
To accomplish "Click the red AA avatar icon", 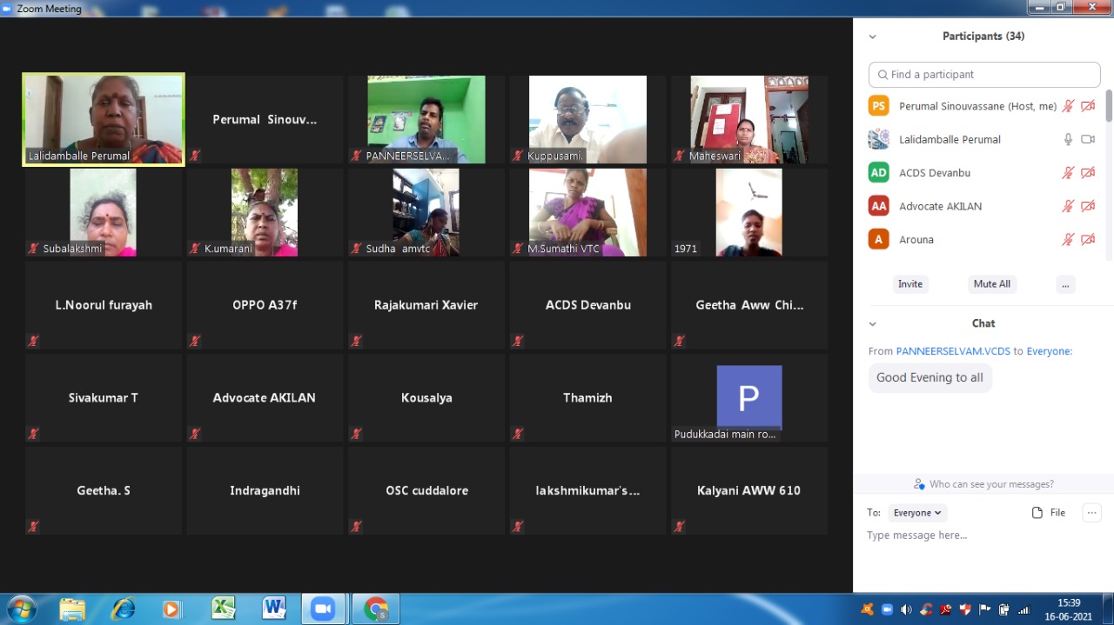I will coord(879,206).
